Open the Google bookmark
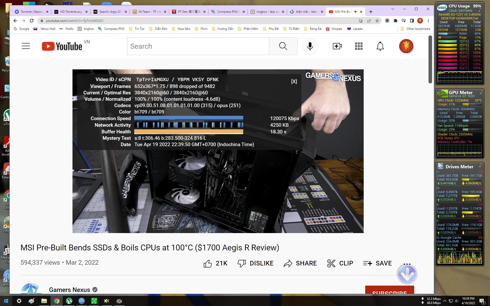Viewport: 490px width, 306px height. tap(21, 29)
